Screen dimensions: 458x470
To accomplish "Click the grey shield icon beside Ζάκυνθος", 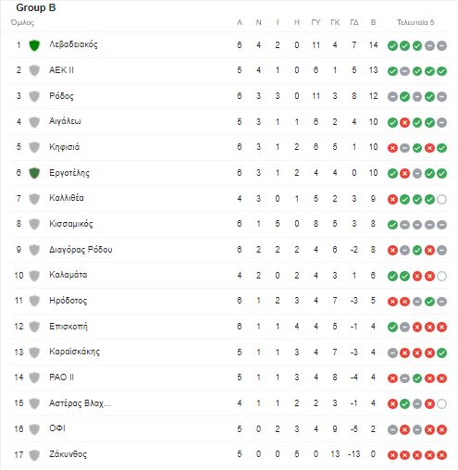I will click(x=34, y=455).
